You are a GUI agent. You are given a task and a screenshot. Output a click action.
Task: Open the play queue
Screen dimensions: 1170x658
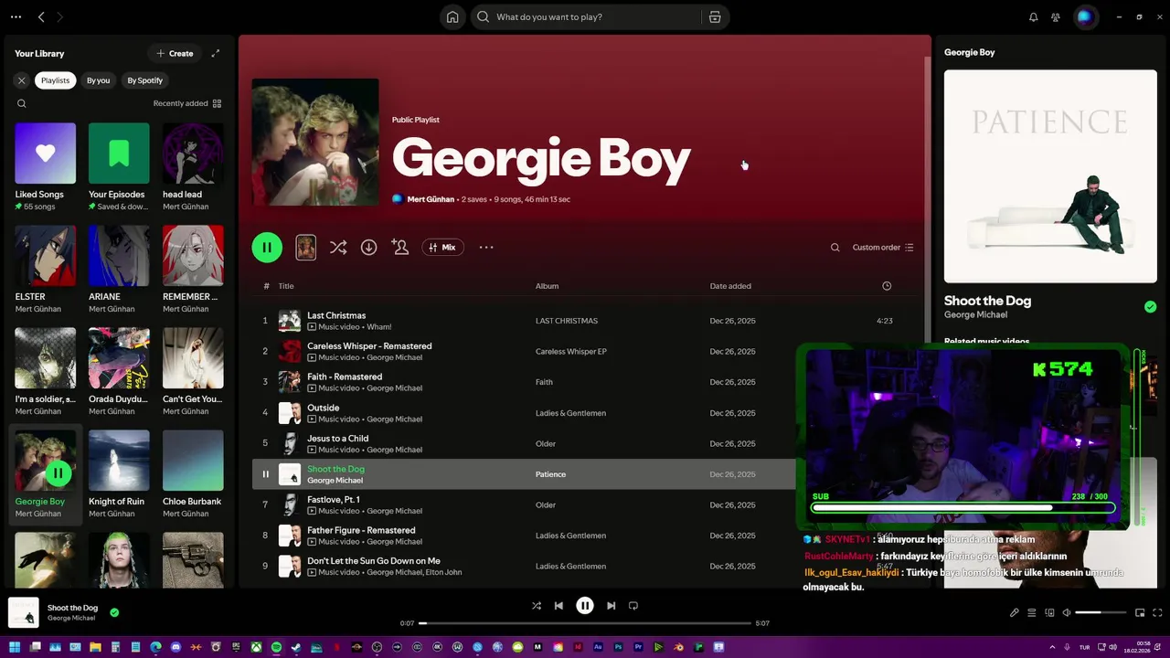[1032, 612]
